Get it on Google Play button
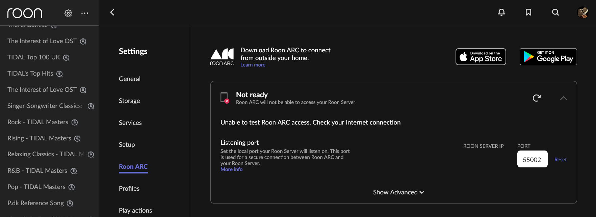 pos(548,57)
